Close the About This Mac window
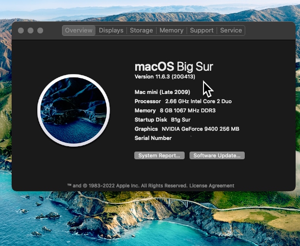 click(x=21, y=31)
